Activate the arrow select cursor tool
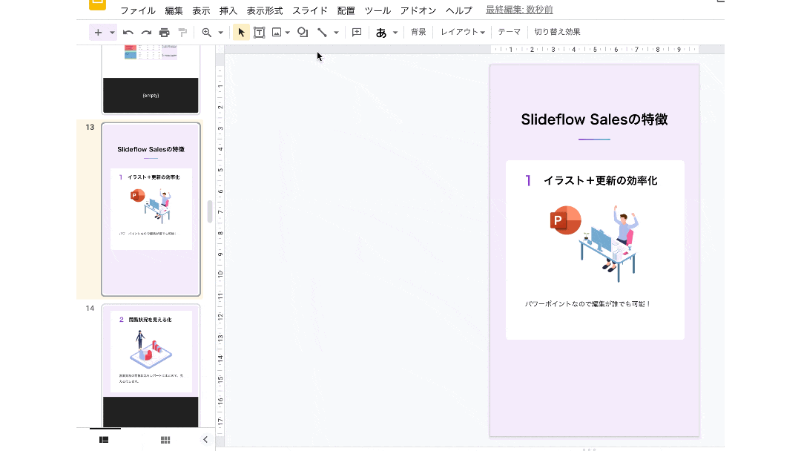This screenshot has width=801, height=451. (241, 33)
